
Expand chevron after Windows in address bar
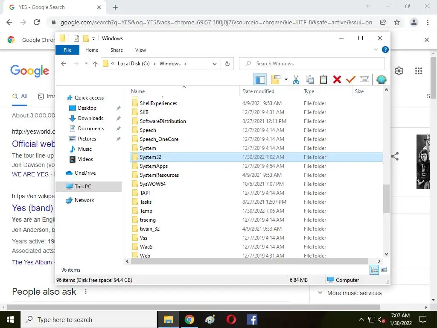pos(185,64)
